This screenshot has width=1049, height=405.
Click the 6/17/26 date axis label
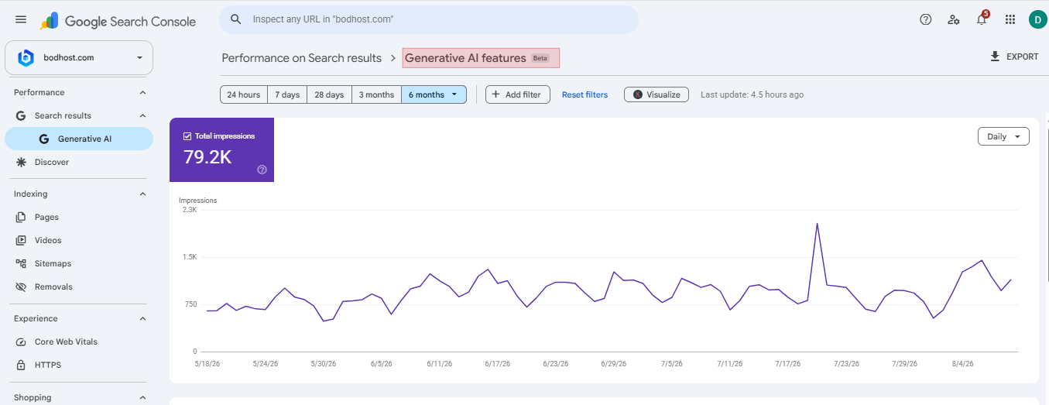click(499, 363)
